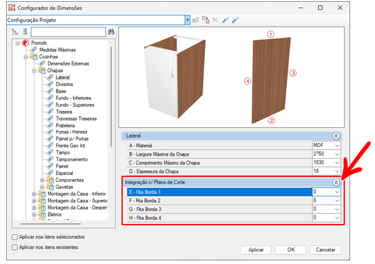Click the first icon right of the configuration dropdown
The width and height of the screenshot is (375, 264).
196,19
